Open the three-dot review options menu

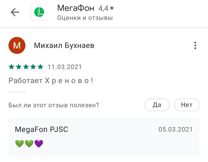(x=195, y=45)
